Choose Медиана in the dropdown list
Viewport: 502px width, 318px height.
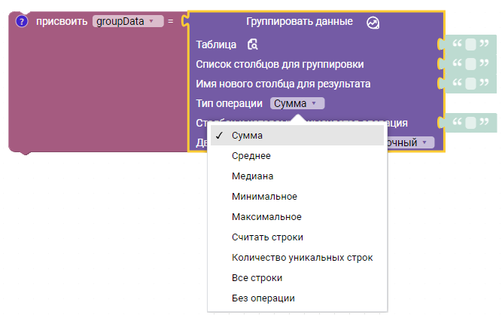tap(297, 176)
